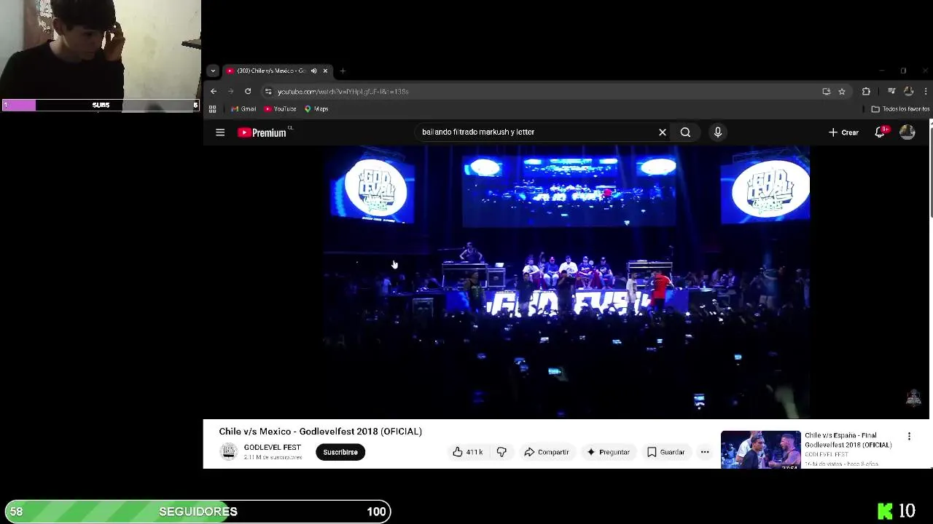Open the Crear upload menu
This screenshot has height=524, width=933.
(x=843, y=132)
